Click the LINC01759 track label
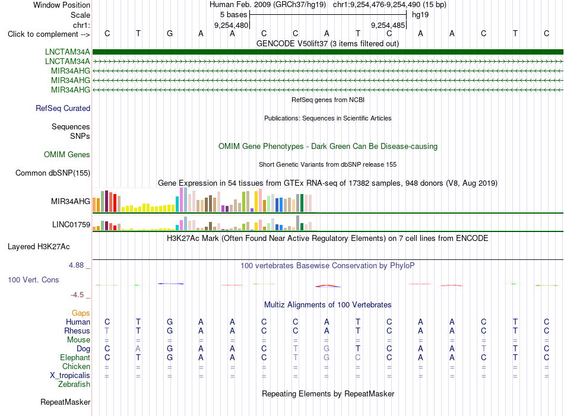 point(71,225)
